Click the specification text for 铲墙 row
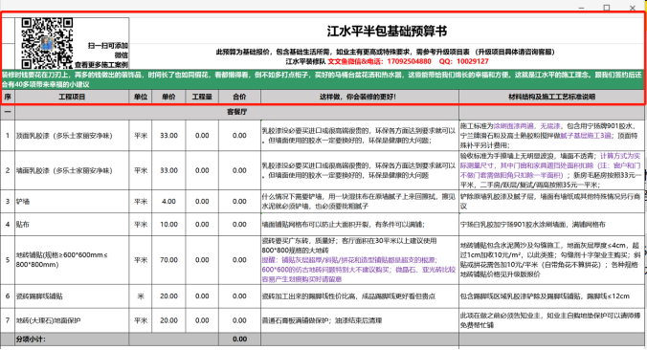Viewport: 647px width, 350px height. tap(551, 201)
